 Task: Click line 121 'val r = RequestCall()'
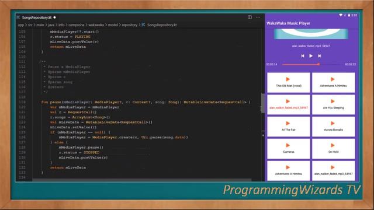[x=73, y=112]
